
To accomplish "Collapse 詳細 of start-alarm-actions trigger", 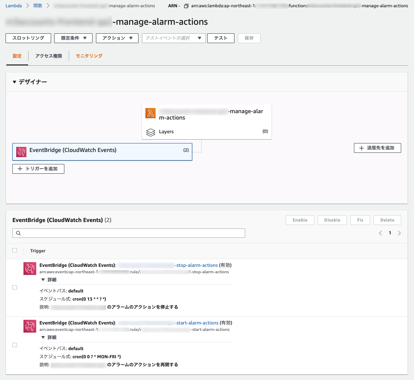I will coord(49,337).
